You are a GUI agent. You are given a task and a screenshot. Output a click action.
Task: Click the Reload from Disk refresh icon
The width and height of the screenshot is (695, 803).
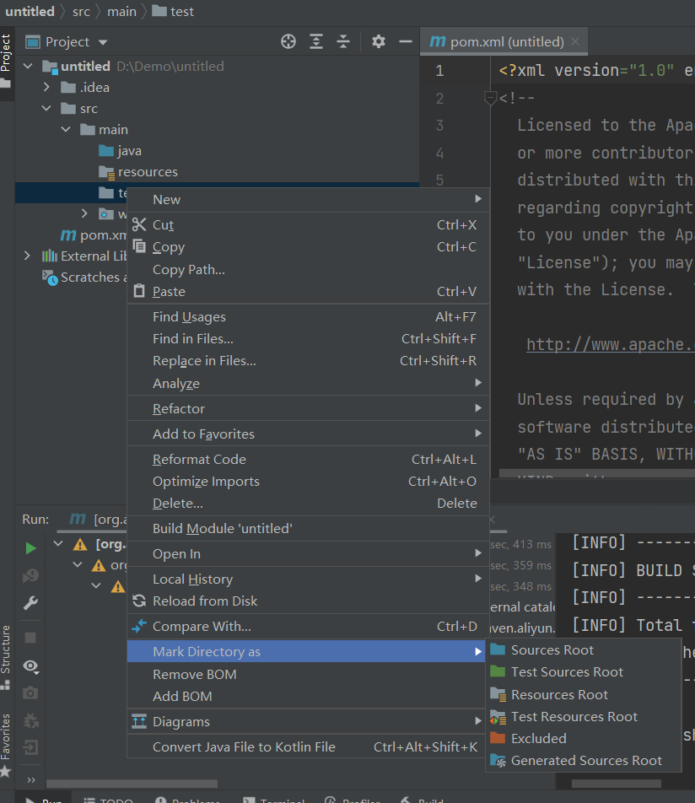click(x=139, y=601)
